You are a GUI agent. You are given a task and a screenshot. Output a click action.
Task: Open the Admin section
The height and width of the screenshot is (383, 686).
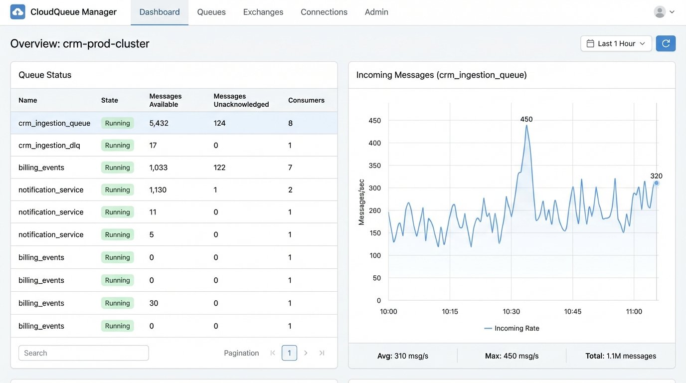pyautogui.click(x=376, y=11)
